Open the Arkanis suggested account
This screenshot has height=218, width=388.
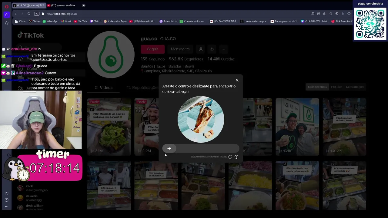pyautogui.click(x=29, y=198)
